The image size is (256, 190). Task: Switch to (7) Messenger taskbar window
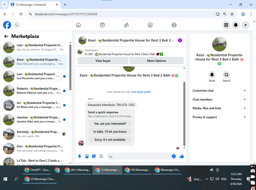click(x=40, y=179)
